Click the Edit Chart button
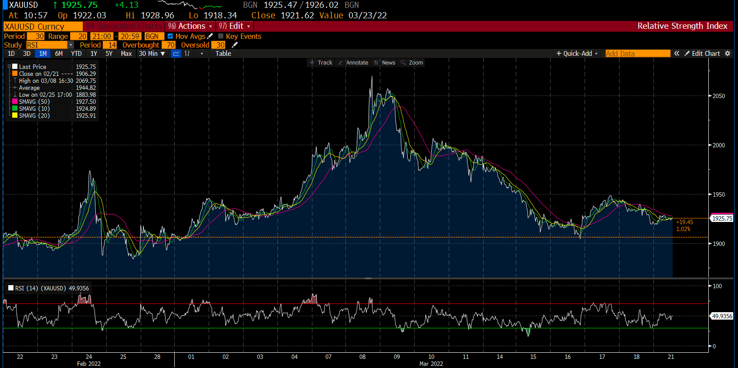 click(x=702, y=54)
